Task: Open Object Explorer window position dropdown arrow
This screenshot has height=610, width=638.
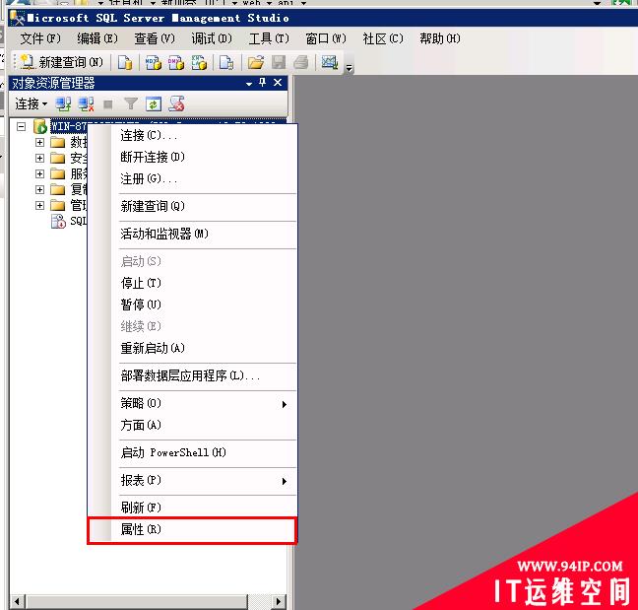Action: pos(249,84)
